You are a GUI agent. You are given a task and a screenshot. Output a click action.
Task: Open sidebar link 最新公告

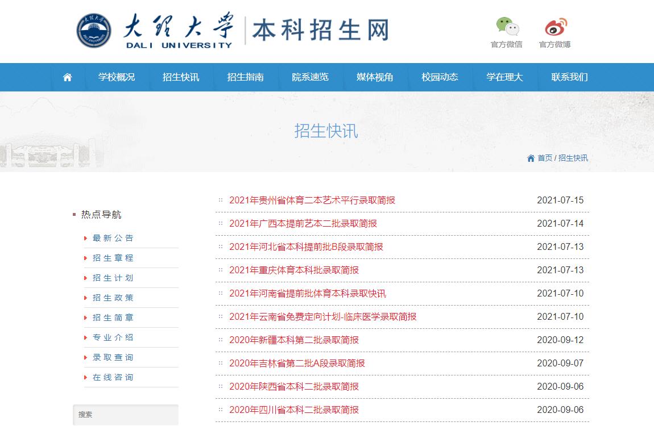[x=113, y=238]
